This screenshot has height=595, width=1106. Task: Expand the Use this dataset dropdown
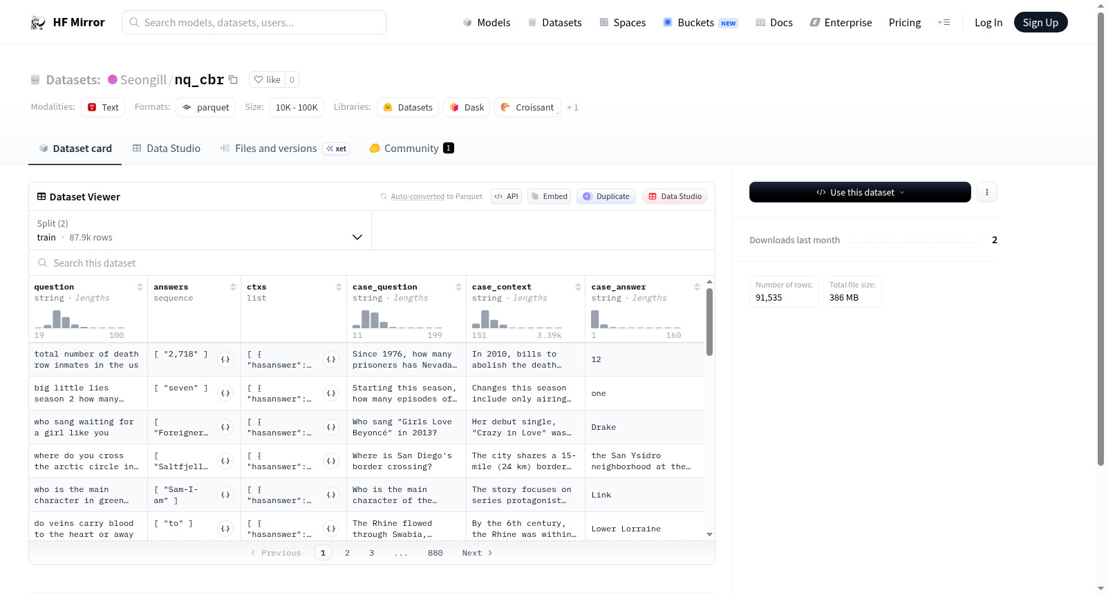pyautogui.click(x=860, y=192)
